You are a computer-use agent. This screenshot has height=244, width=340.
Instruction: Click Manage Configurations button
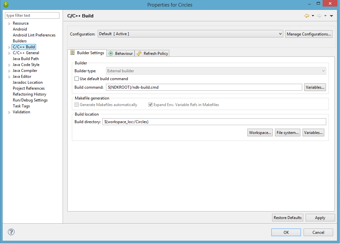tap(308, 34)
